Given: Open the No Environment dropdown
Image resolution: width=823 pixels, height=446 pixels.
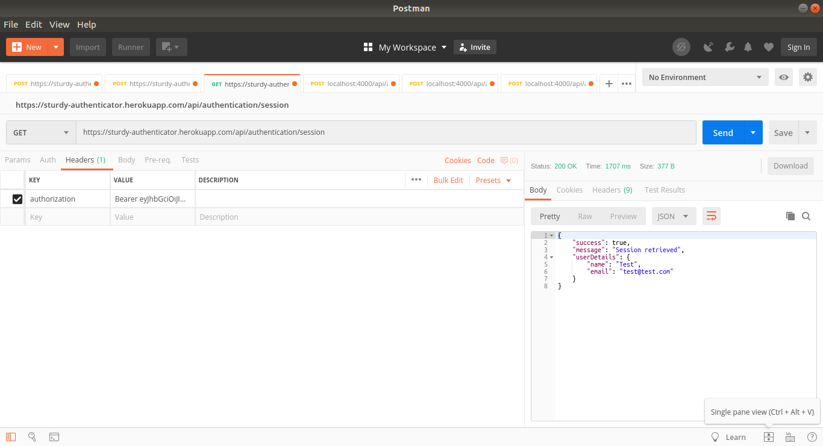Looking at the screenshot, I should [705, 77].
